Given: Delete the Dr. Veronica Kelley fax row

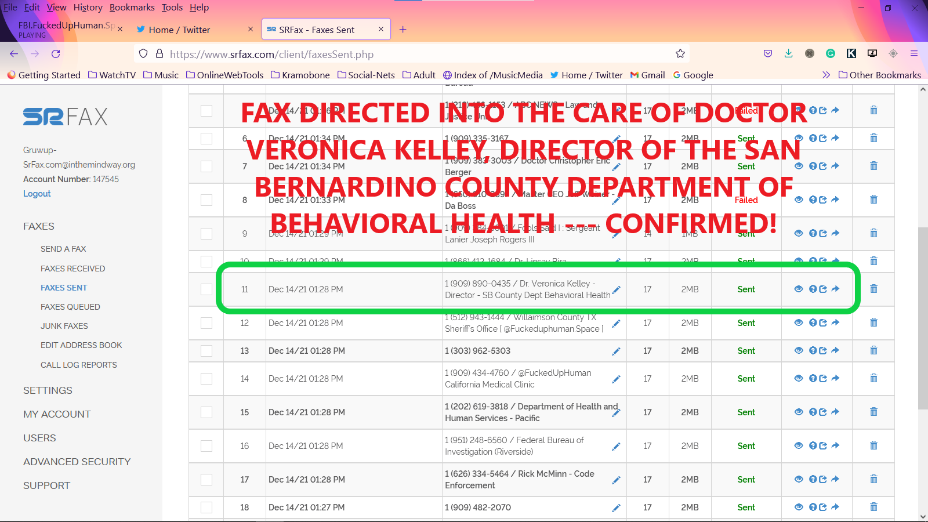Looking at the screenshot, I should tap(873, 289).
